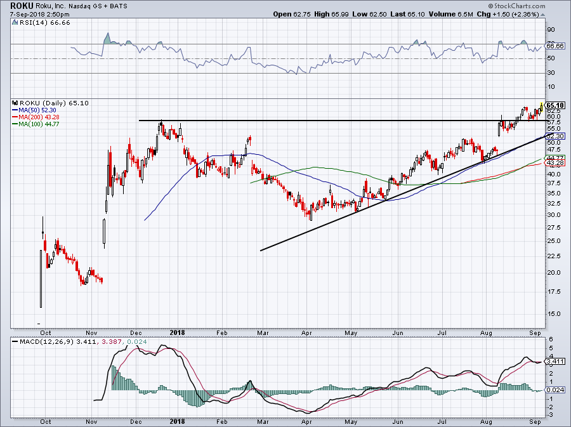Image resolution: width=571 pixels, height=427 pixels.
Task: Click the -3 level on the MACD axis
Action: tap(550, 415)
